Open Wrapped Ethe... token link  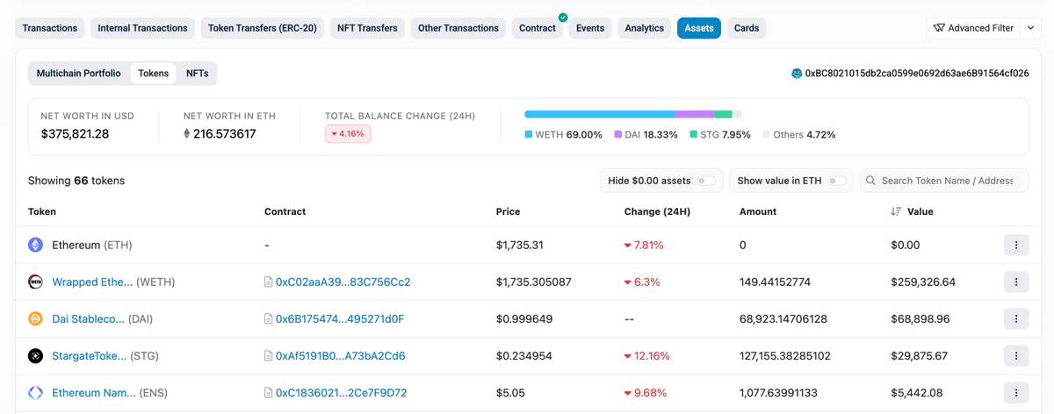[92, 282]
